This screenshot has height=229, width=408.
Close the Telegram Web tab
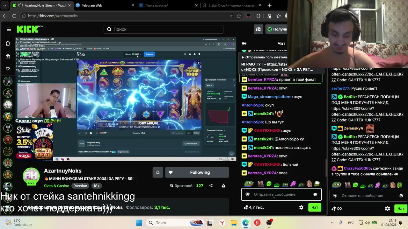133,5
